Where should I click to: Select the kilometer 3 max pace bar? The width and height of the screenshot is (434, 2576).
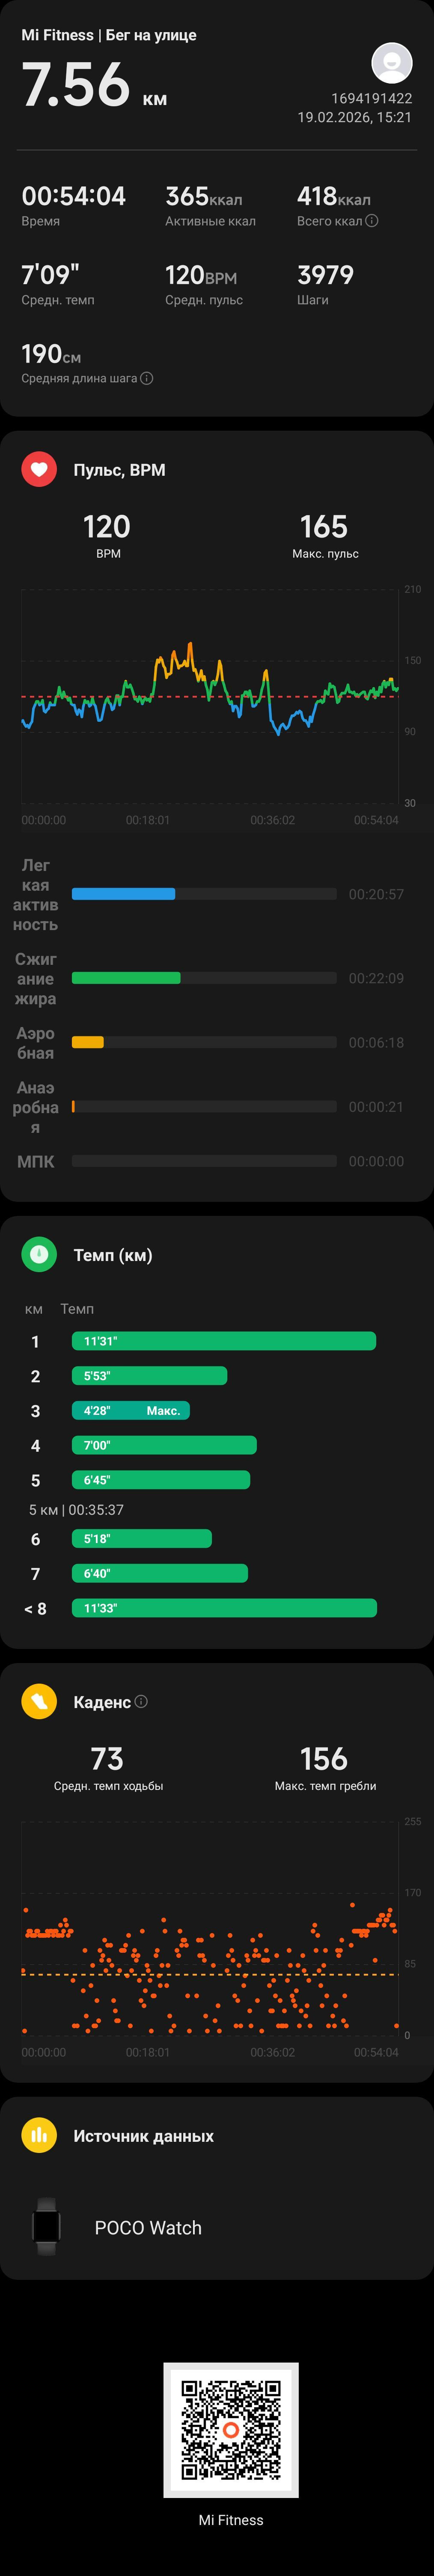click(131, 1410)
